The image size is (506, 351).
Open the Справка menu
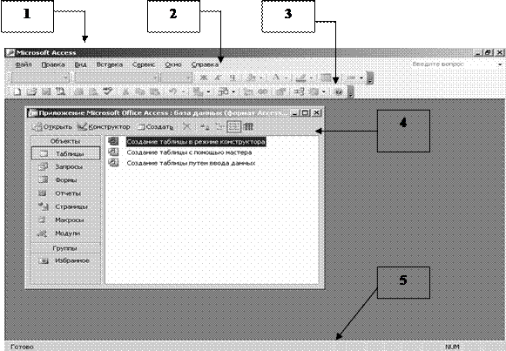[205, 64]
